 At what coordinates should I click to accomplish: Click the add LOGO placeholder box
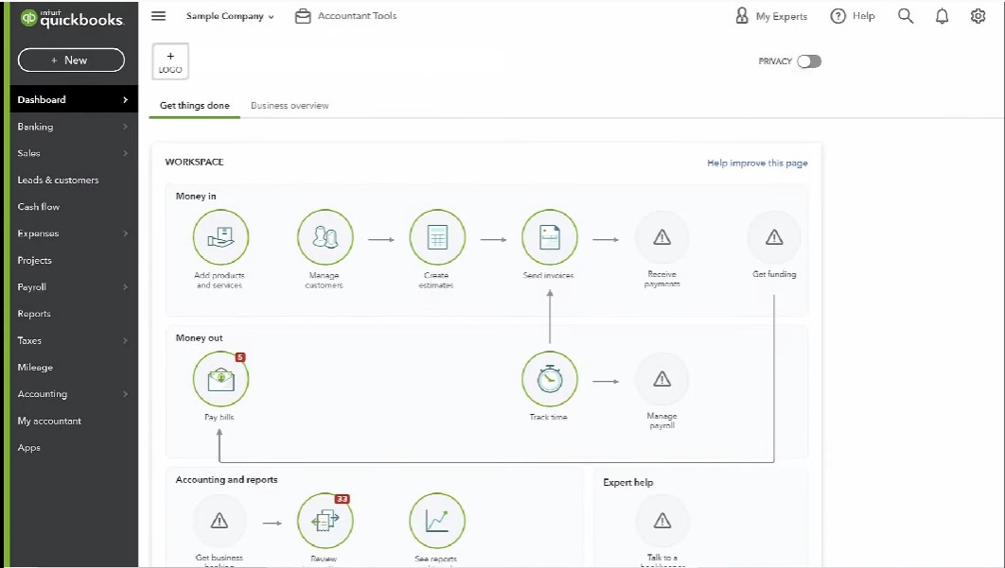click(170, 61)
